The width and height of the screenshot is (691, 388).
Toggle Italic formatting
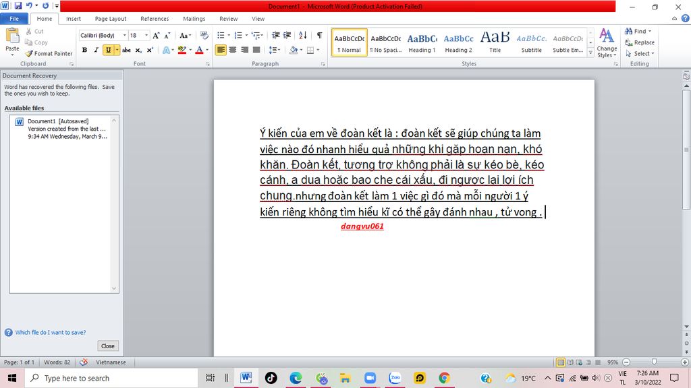96,50
